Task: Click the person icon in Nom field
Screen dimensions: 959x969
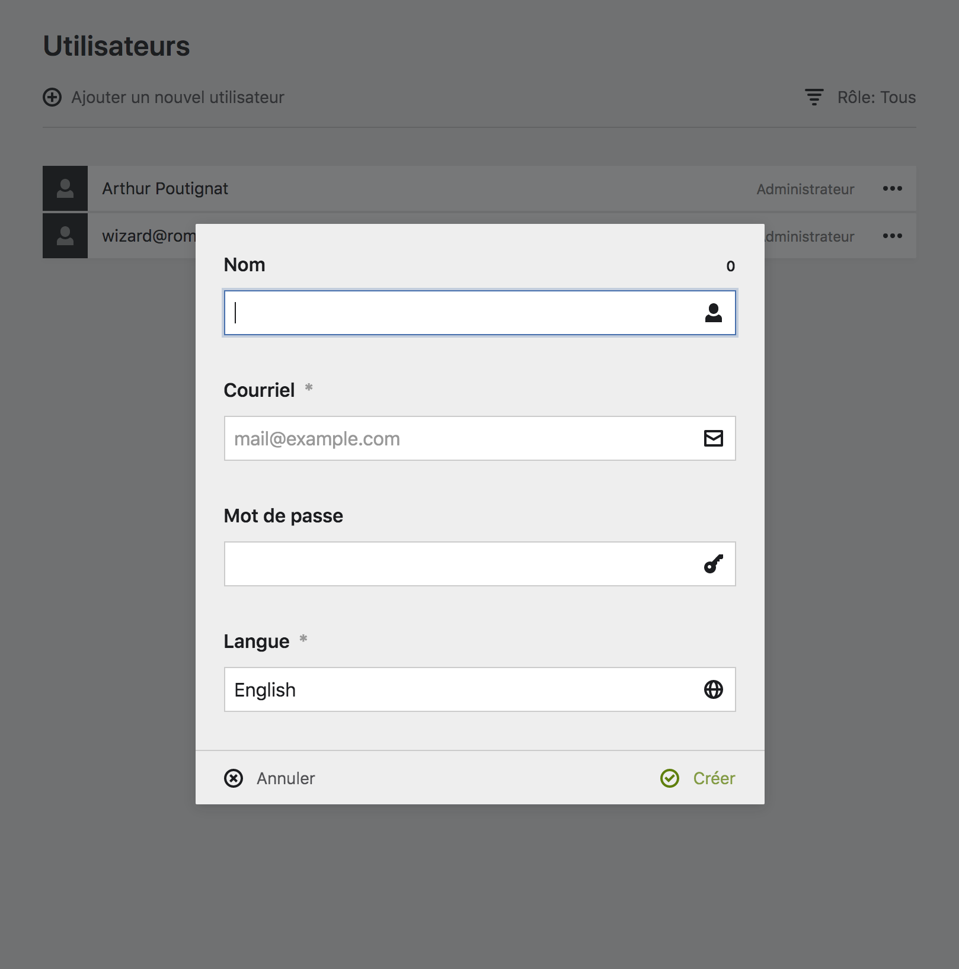Action: coord(713,313)
